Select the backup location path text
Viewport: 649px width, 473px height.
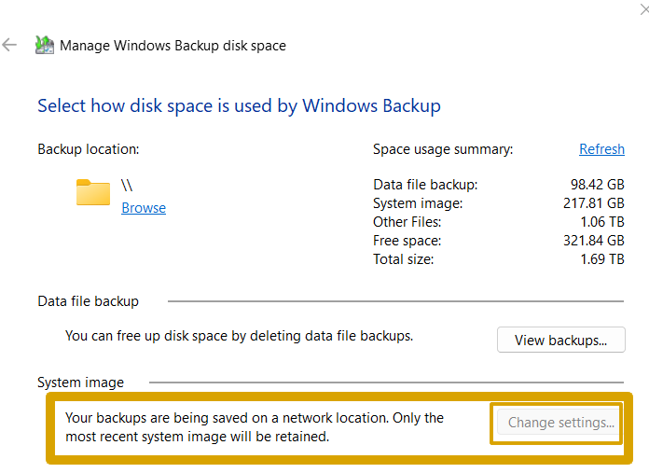(x=128, y=186)
